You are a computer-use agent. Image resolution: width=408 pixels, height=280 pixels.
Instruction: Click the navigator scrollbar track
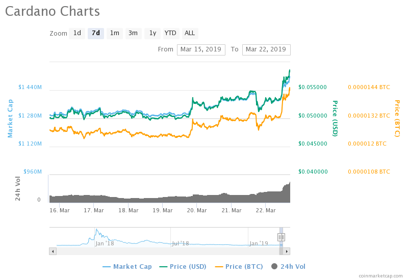click(168, 251)
